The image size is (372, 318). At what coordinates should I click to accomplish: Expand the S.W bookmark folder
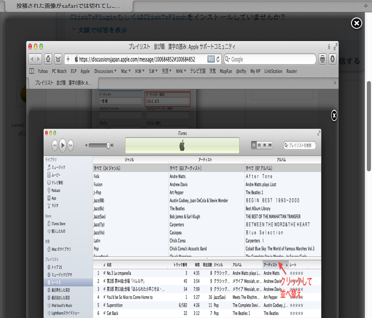click(x=153, y=71)
